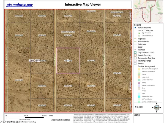Click the Legend heading
The height and width of the screenshot is (123, 164).
pos(138,25)
